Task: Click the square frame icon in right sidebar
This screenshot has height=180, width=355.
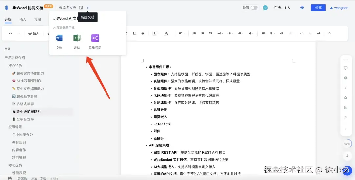Action: (346, 108)
